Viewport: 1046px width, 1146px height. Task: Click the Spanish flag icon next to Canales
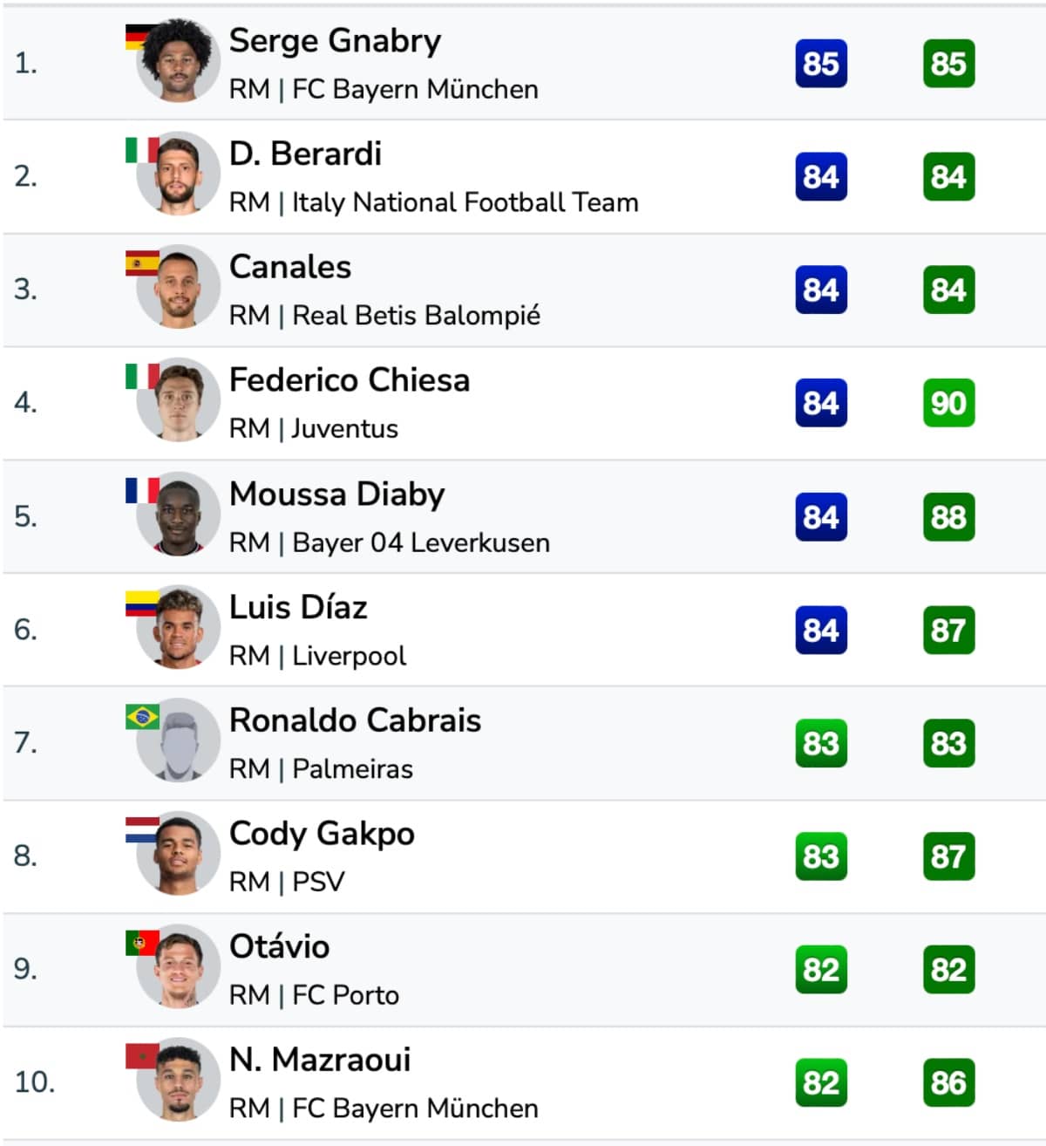(142, 263)
